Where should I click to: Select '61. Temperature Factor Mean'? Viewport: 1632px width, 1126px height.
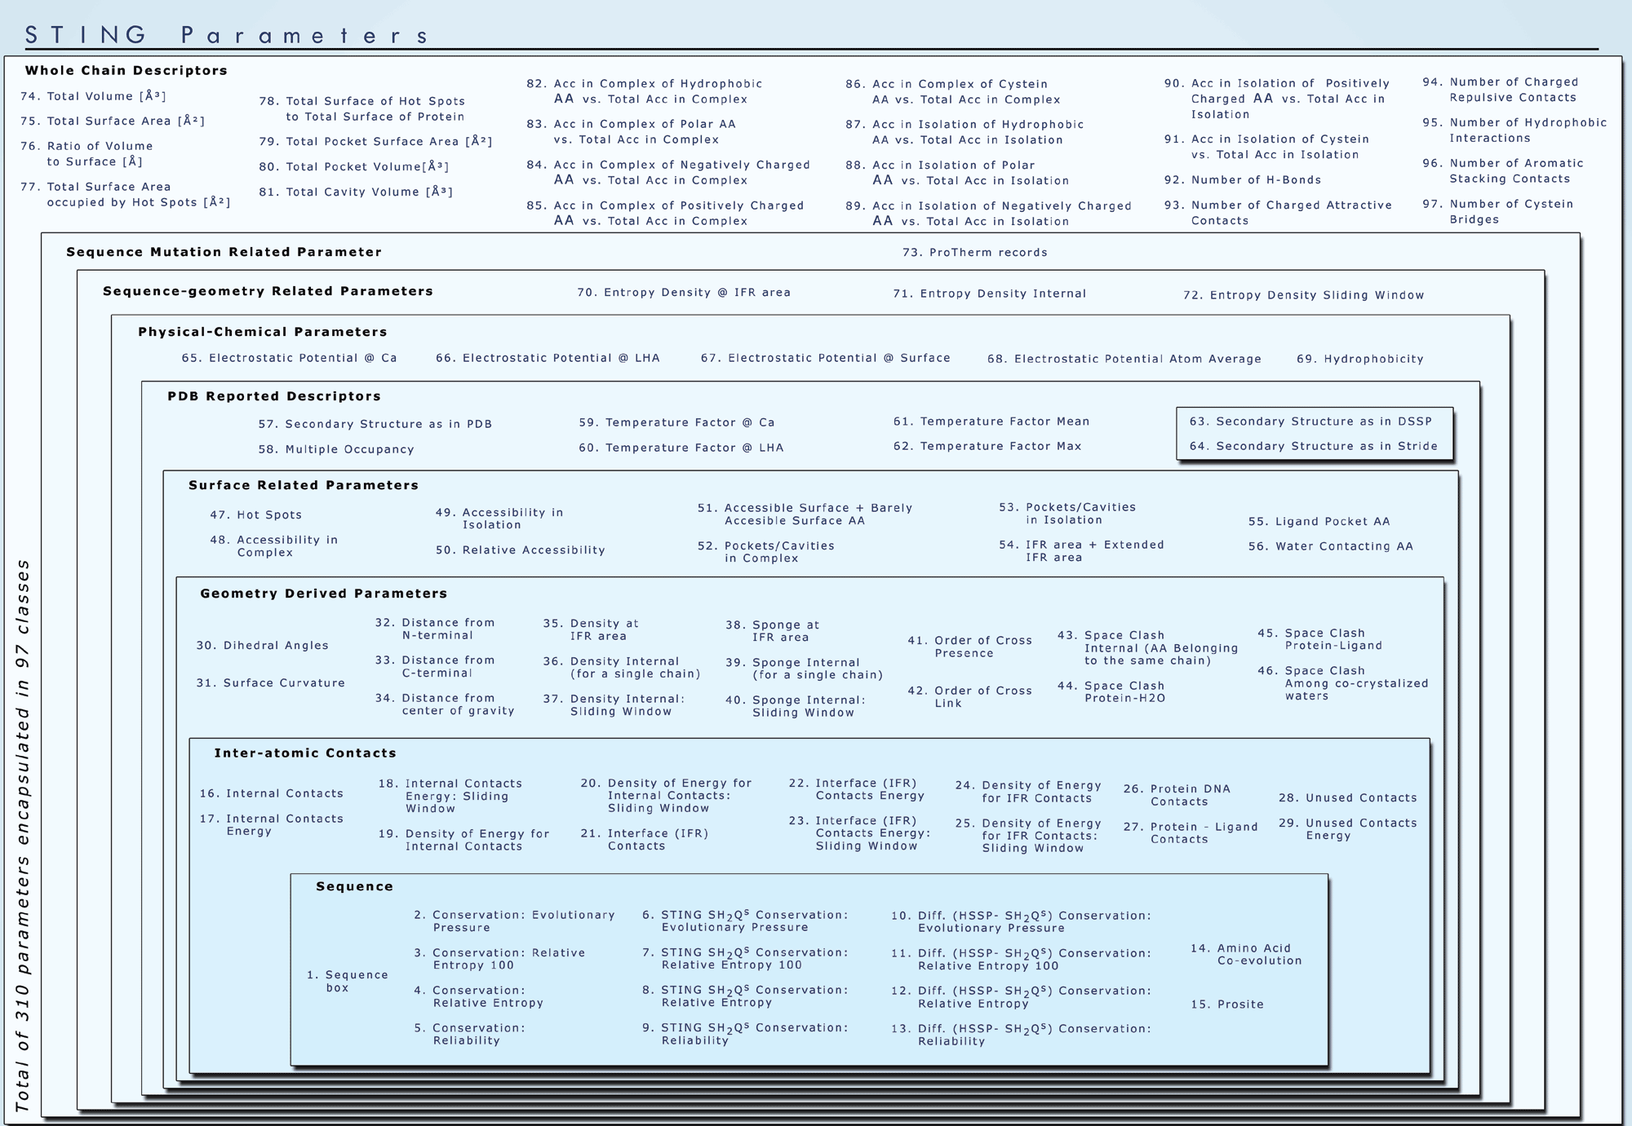(991, 421)
